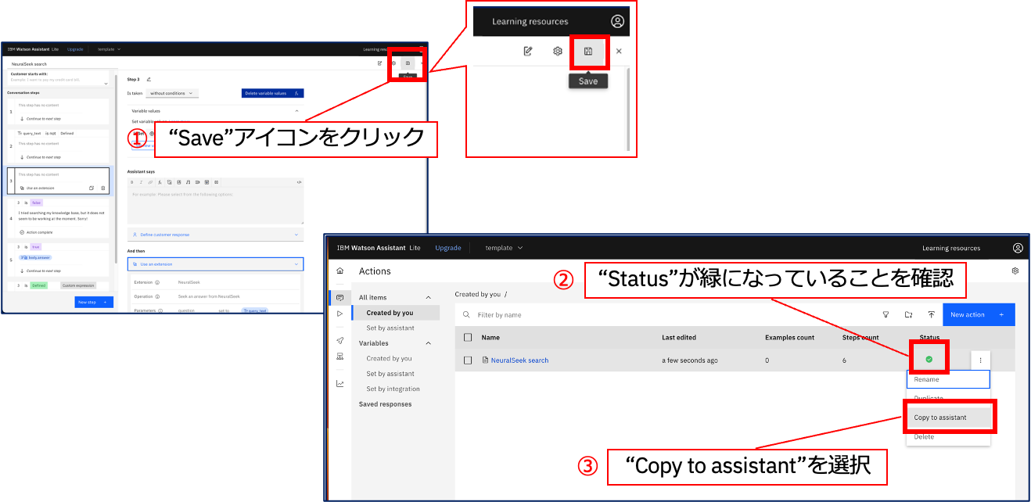Click Save icon in NeuralSeek search editor
This screenshot has width=1031, height=502.
408,63
